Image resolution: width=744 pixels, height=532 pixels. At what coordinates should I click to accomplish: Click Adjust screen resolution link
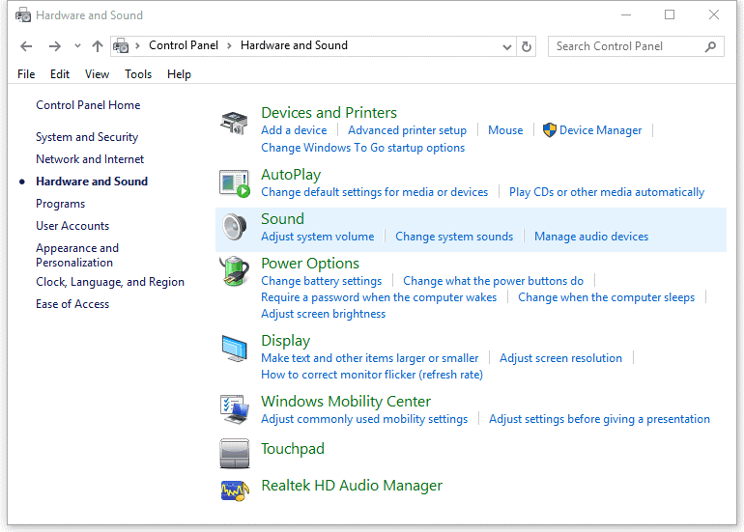(560, 358)
